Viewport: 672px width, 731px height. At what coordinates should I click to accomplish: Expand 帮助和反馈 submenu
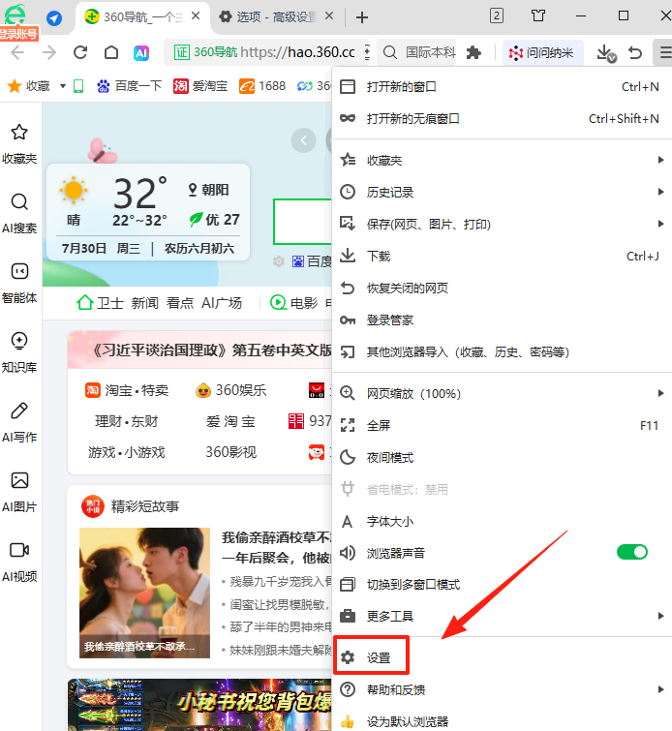click(x=503, y=689)
